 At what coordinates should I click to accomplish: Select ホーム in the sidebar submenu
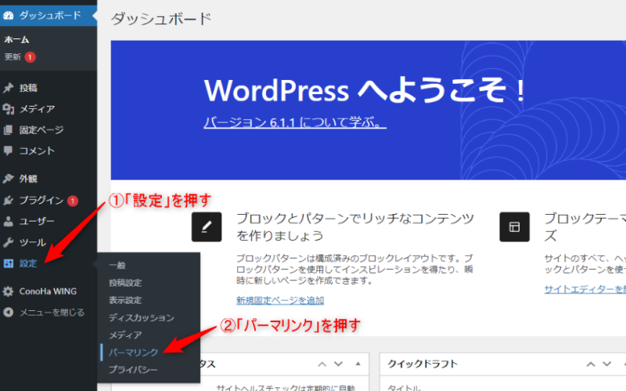point(16,40)
